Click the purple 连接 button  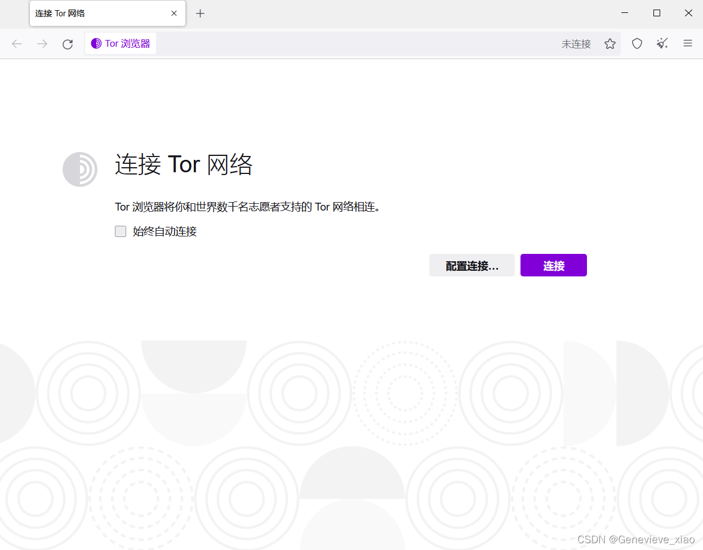tap(554, 265)
